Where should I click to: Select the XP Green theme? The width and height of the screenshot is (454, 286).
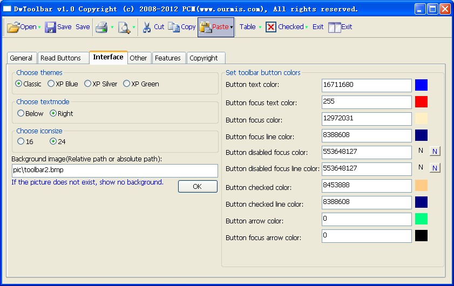pyautogui.click(x=126, y=84)
